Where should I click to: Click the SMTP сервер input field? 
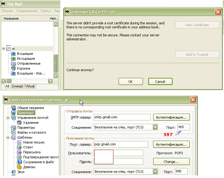coord(122,117)
